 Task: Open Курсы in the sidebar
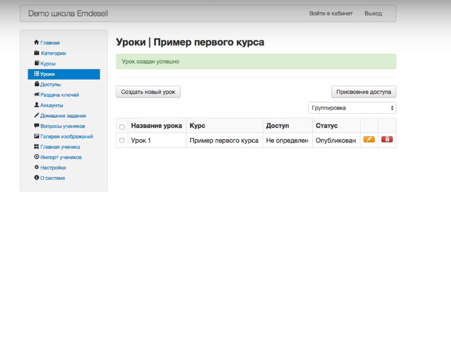(48, 64)
